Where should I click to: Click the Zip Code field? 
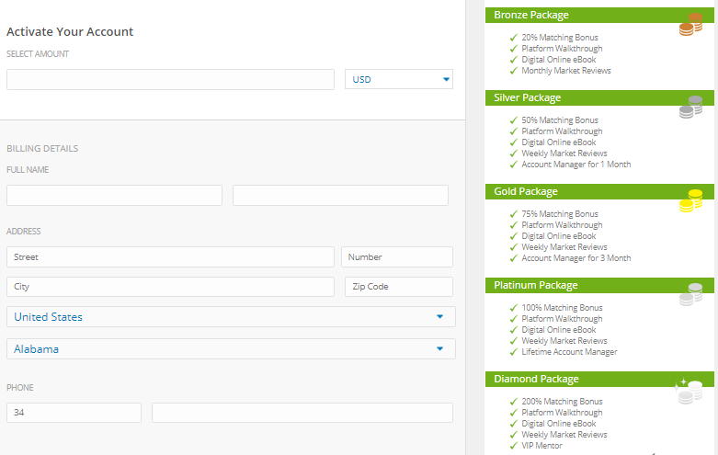pos(399,287)
